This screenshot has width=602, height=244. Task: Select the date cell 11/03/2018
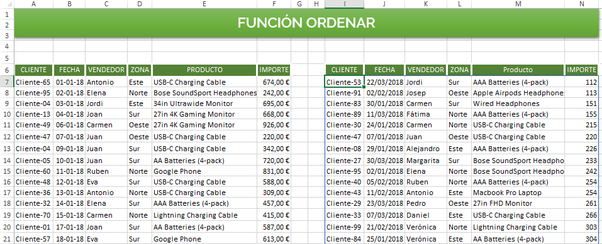coord(384,114)
